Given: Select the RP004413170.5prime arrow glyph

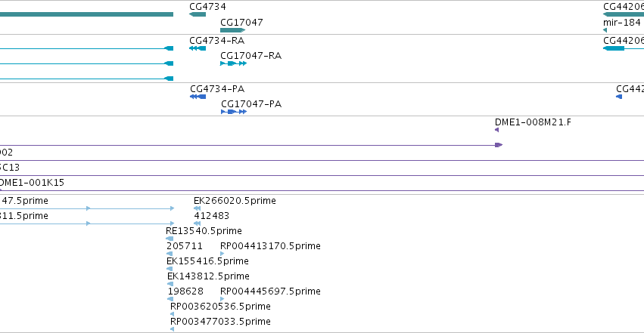Looking at the screenshot, I should (222, 254).
